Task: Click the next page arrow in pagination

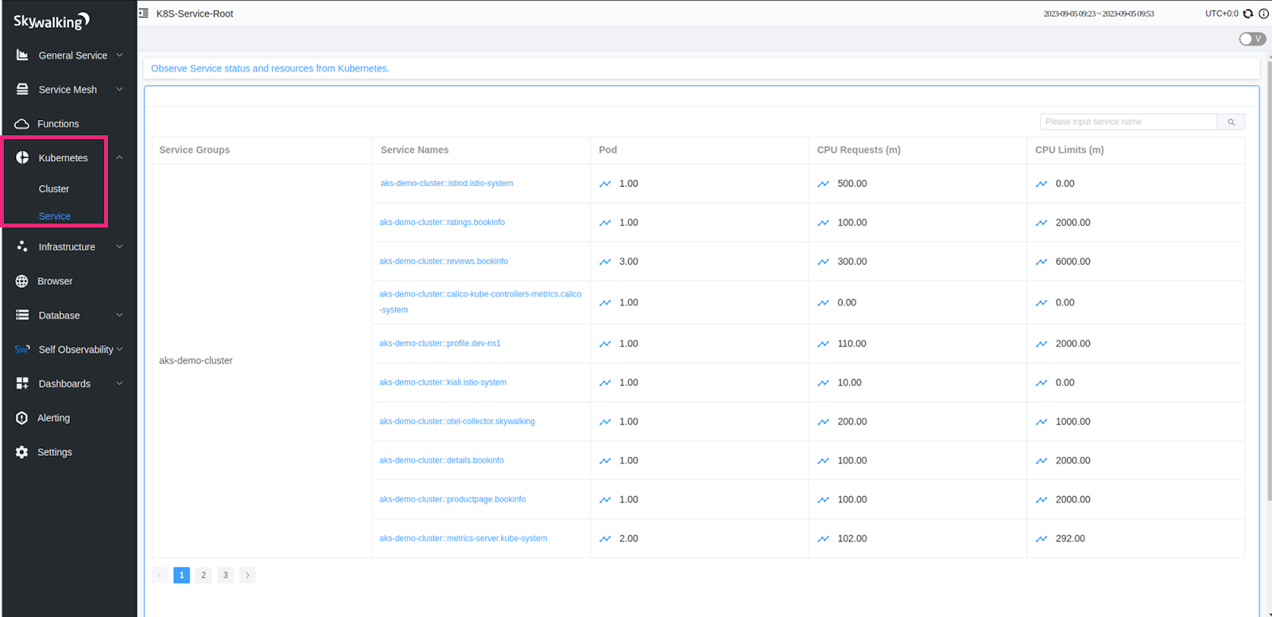Action: pyautogui.click(x=247, y=576)
